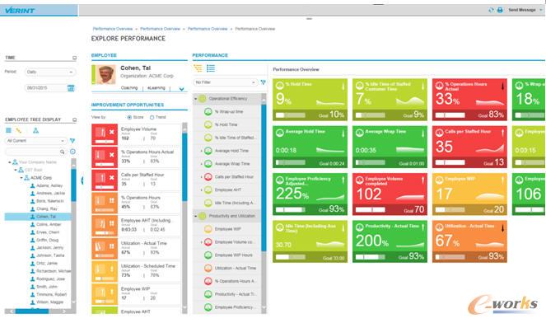Viewport: 546px width, 323px height.
Task: Click the filter funnel next to No Filter
Action: click(263, 82)
